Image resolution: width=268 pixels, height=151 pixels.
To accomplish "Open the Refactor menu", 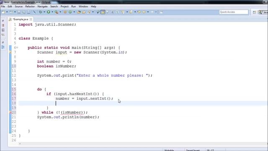I will click(30, 7).
